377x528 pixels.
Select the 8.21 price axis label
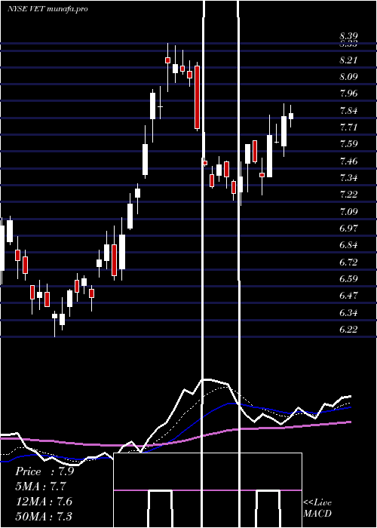tap(348, 60)
